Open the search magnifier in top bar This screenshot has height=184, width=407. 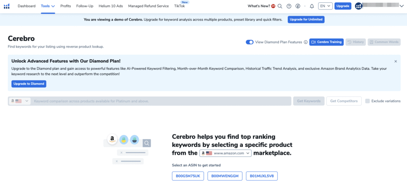280,6
